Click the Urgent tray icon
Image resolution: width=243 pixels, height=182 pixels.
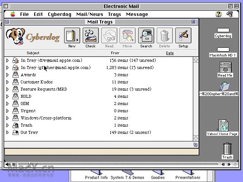click(x=16, y=111)
